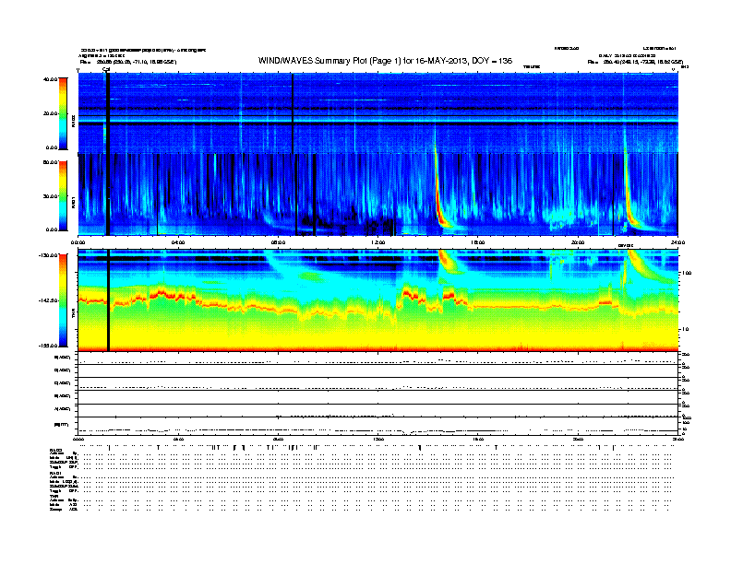Click the 40.00 value on RAD2 scale
Screen dimensions: 731x564
[50, 79]
